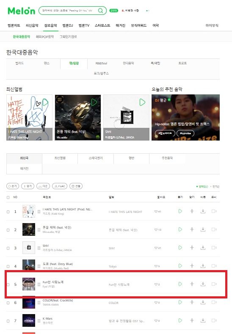Like song 1 with heart icon
Screen dimensions: 232x334
point(156,212)
